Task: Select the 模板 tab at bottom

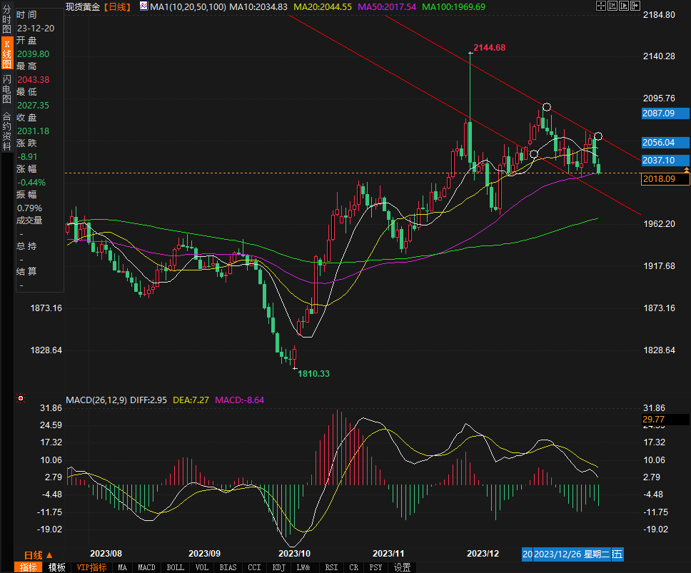Action: point(56,567)
